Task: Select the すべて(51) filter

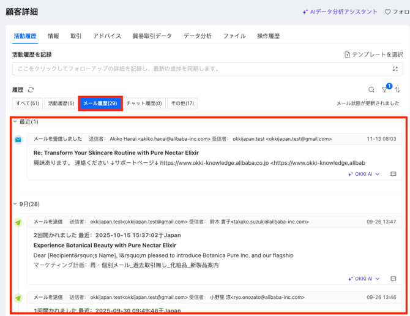Action: [x=28, y=103]
